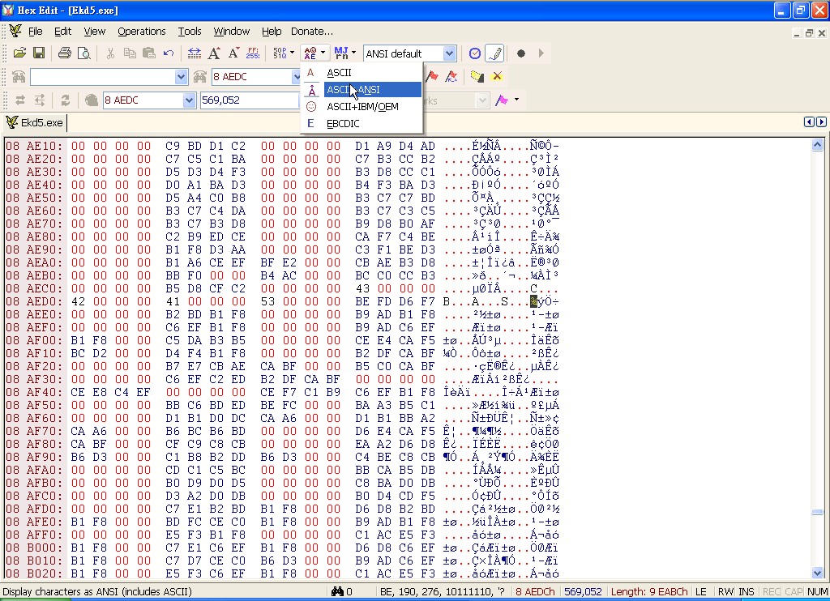830x601 pixels.
Task: Expand the AE character set dropdown arrow
Action: (323, 53)
